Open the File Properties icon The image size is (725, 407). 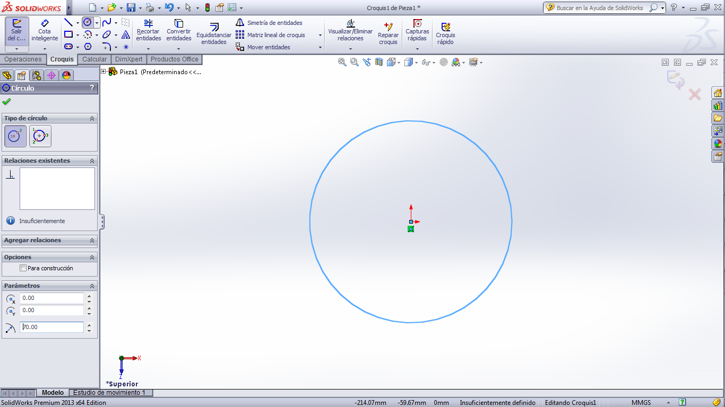coord(219,7)
